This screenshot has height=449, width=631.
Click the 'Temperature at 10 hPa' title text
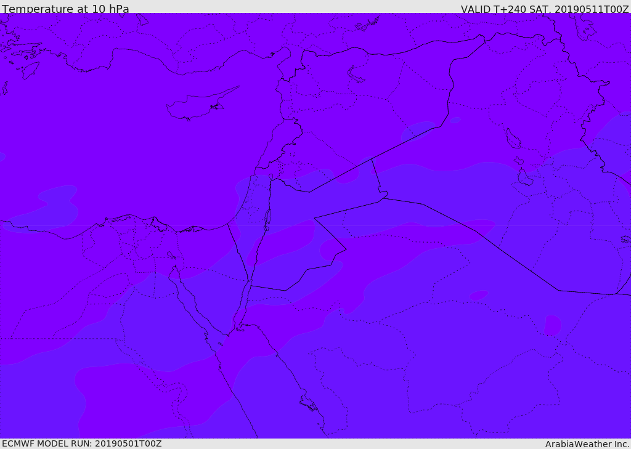[65, 8]
